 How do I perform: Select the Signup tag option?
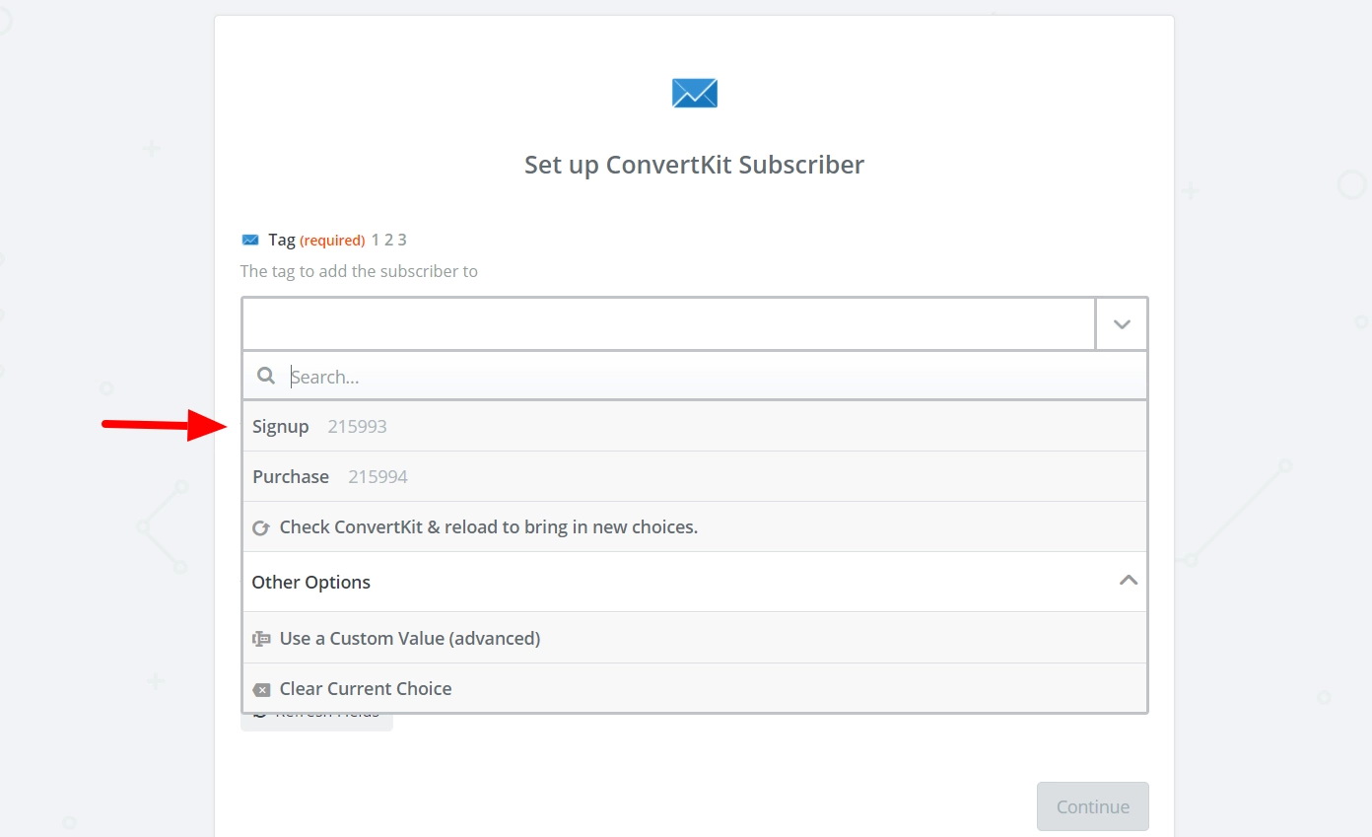click(695, 426)
